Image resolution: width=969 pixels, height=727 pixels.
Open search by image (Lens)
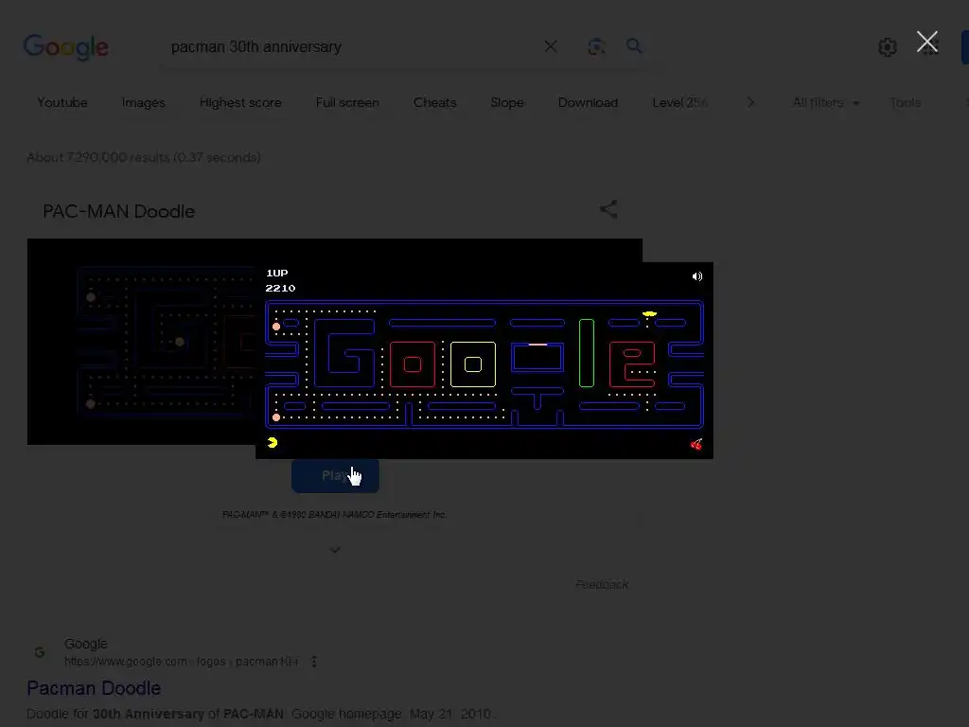coord(596,46)
